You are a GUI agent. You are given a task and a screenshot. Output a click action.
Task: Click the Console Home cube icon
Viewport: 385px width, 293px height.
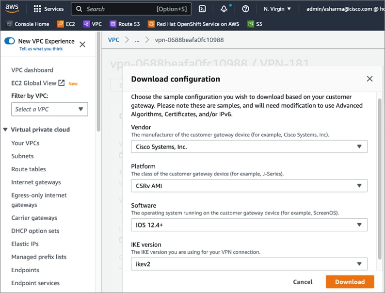pyautogui.click(x=9, y=24)
